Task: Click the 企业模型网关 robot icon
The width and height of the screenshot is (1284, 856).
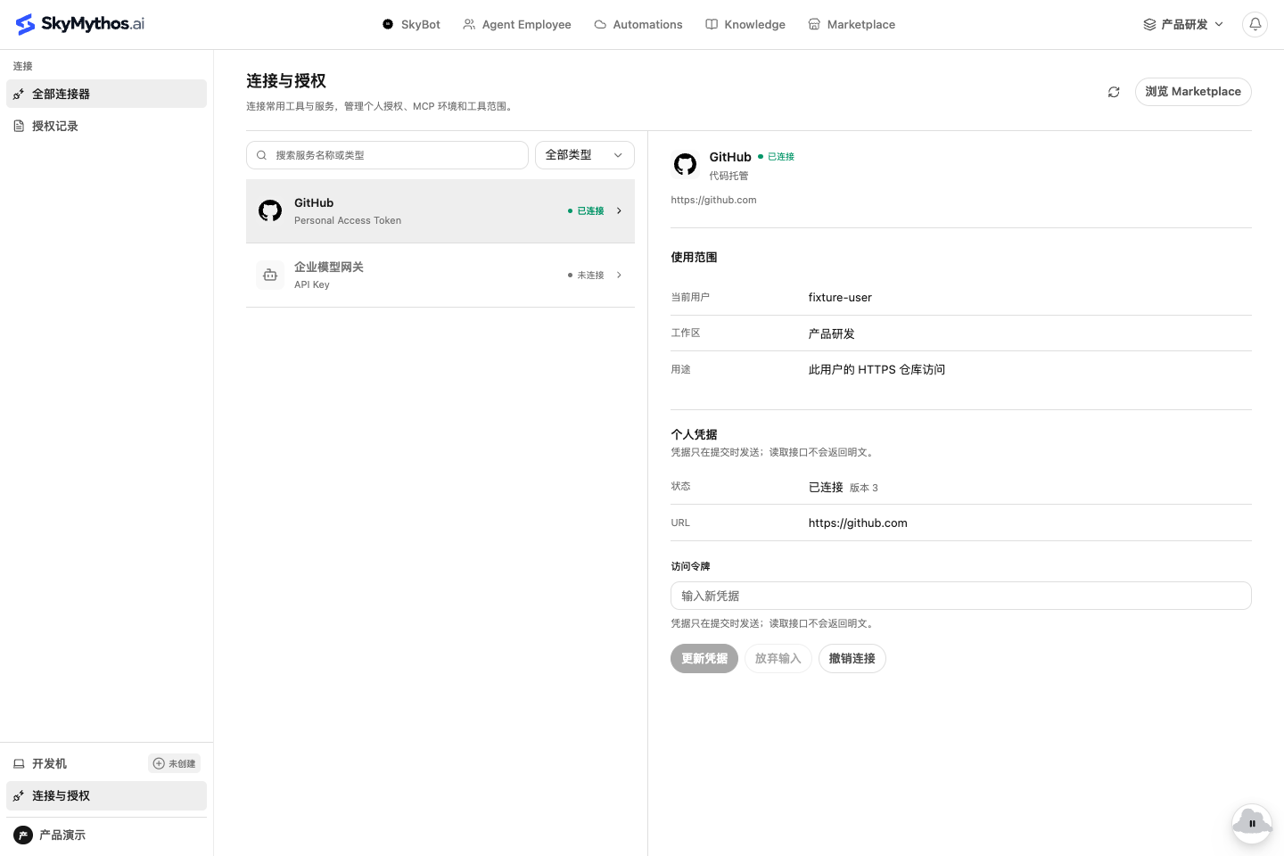Action: (270, 275)
